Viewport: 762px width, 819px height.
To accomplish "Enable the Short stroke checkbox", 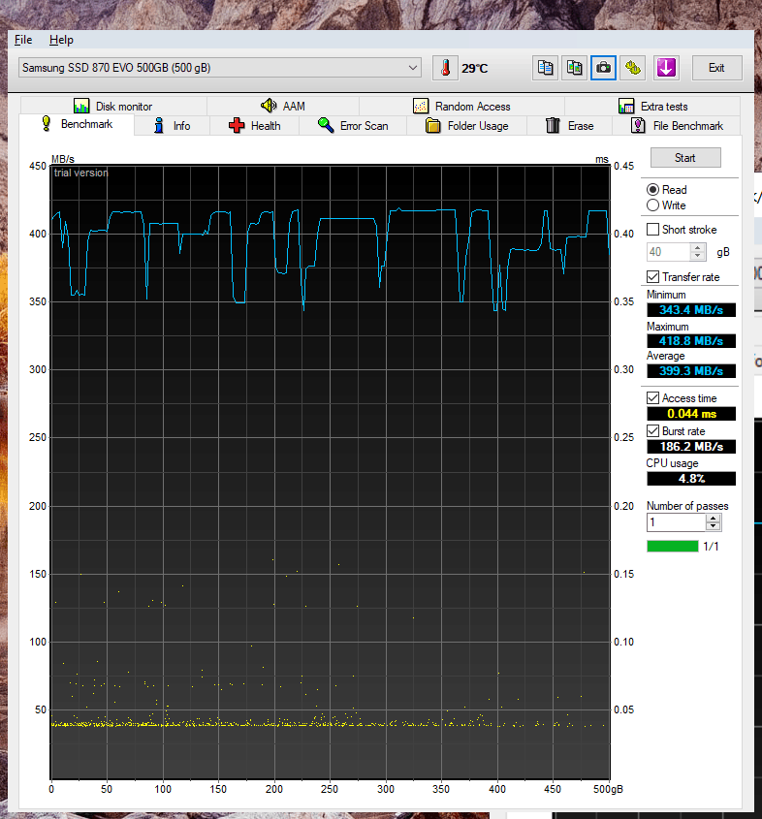I will 652,230.
